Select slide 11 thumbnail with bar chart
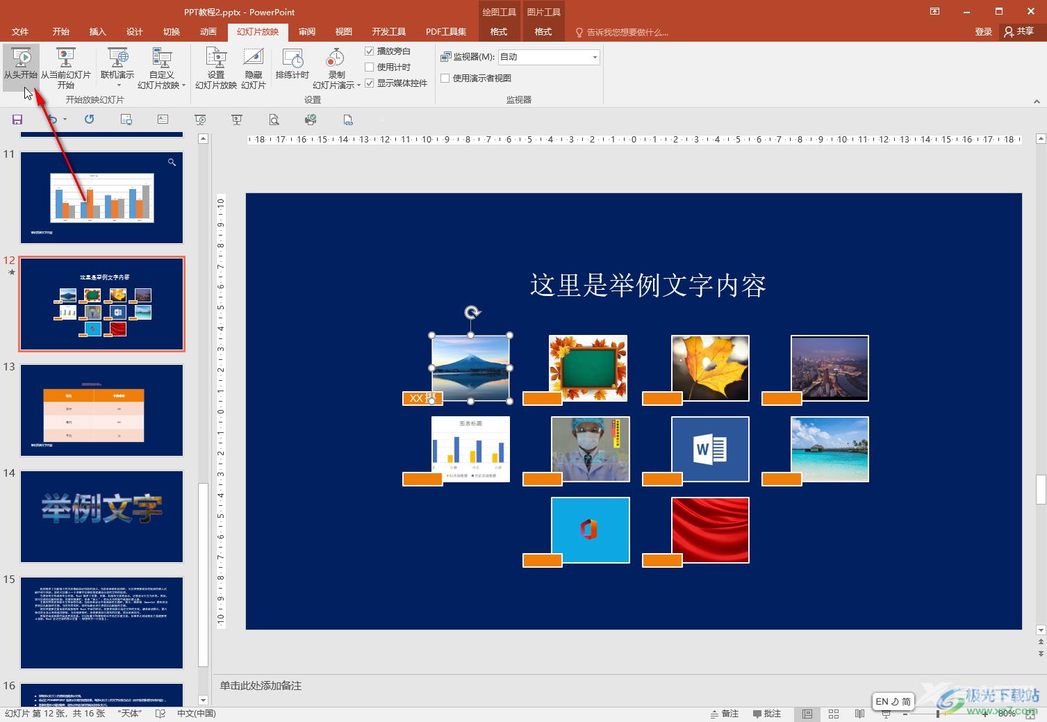Viewport: 1047px width, 722px height. click(101, 197)
